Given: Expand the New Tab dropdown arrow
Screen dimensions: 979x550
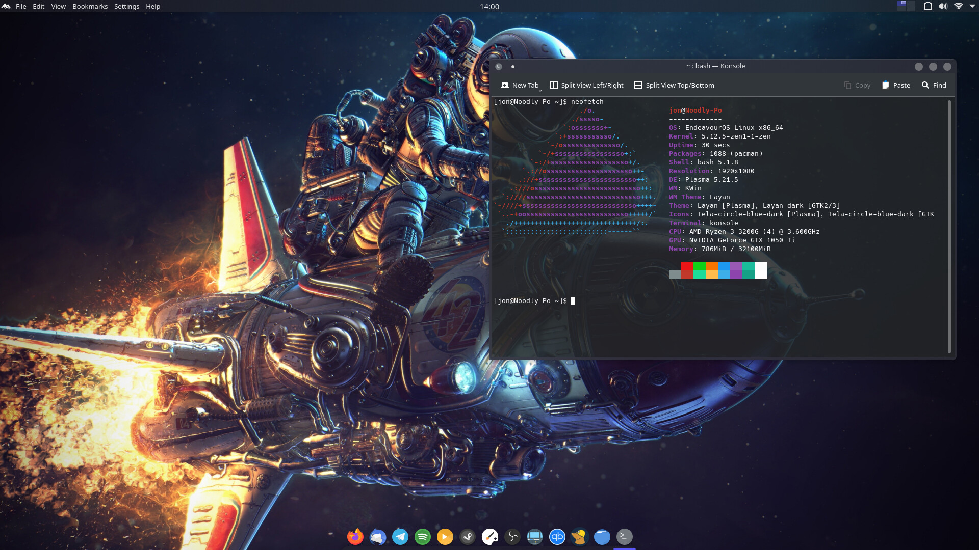Looking at the screenshot, I should pos(540,90).
